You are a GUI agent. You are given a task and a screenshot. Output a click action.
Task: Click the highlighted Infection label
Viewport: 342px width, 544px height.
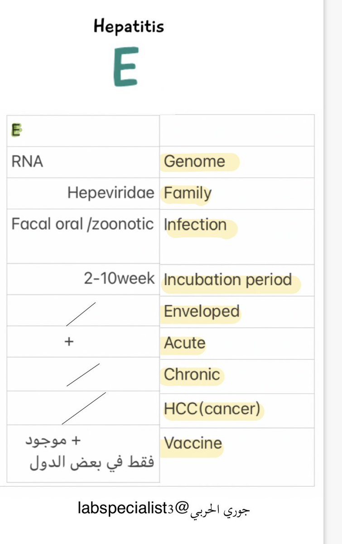point(195,225)
